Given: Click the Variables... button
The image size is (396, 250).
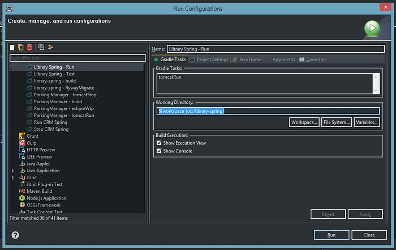Looking at the screenshot, I should [x=367, y=122].
